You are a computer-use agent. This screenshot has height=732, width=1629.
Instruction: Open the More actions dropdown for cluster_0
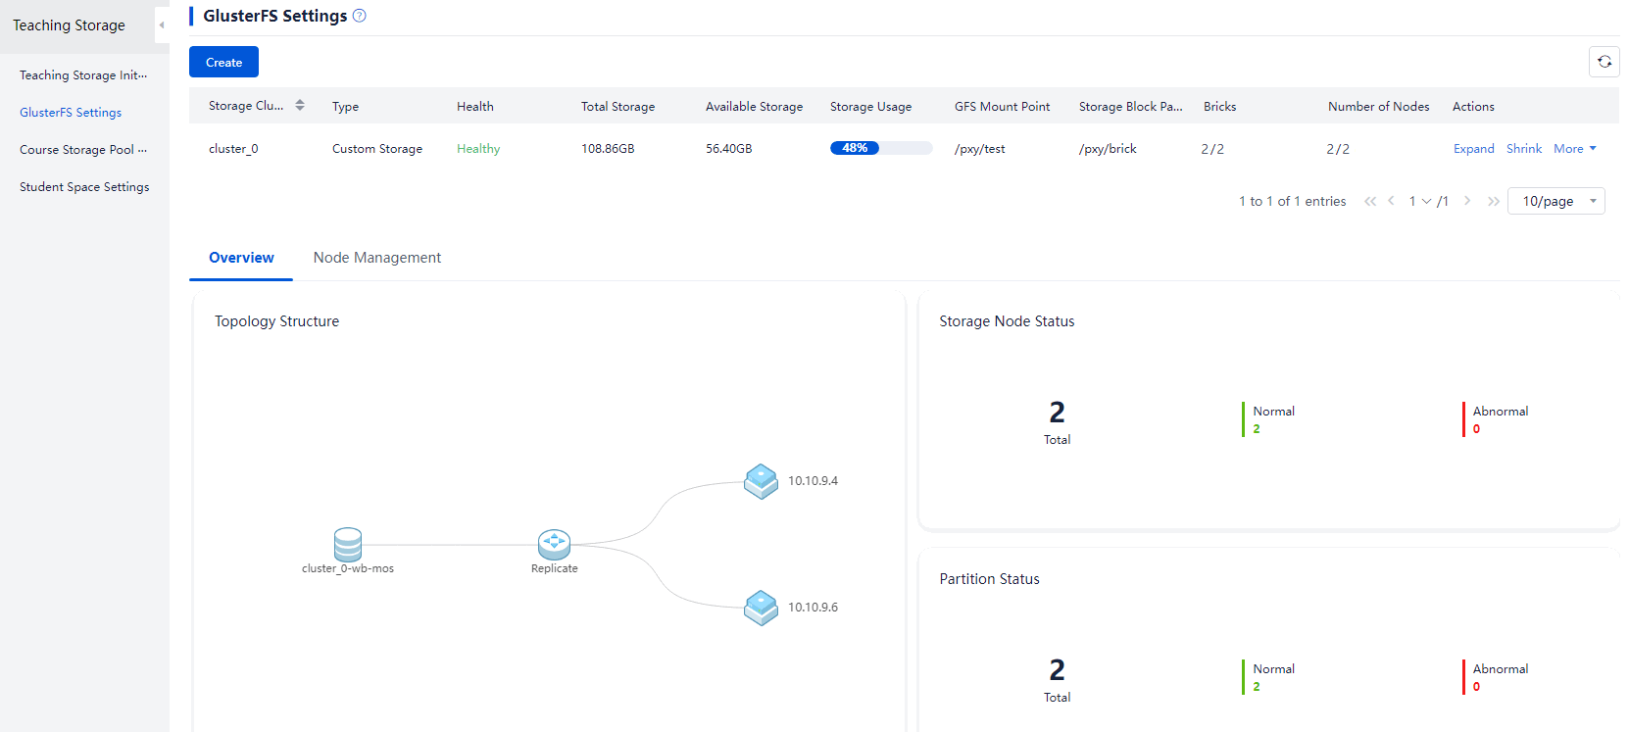pyautogui.click(x=1575, y=149)
